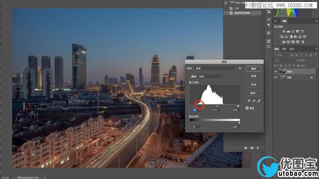
Task: Click the output white level slider handle
Action: click(240, 123)
